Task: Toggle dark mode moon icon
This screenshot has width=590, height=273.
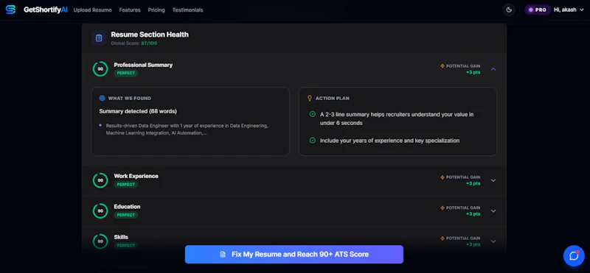Action: pos(509,10)
